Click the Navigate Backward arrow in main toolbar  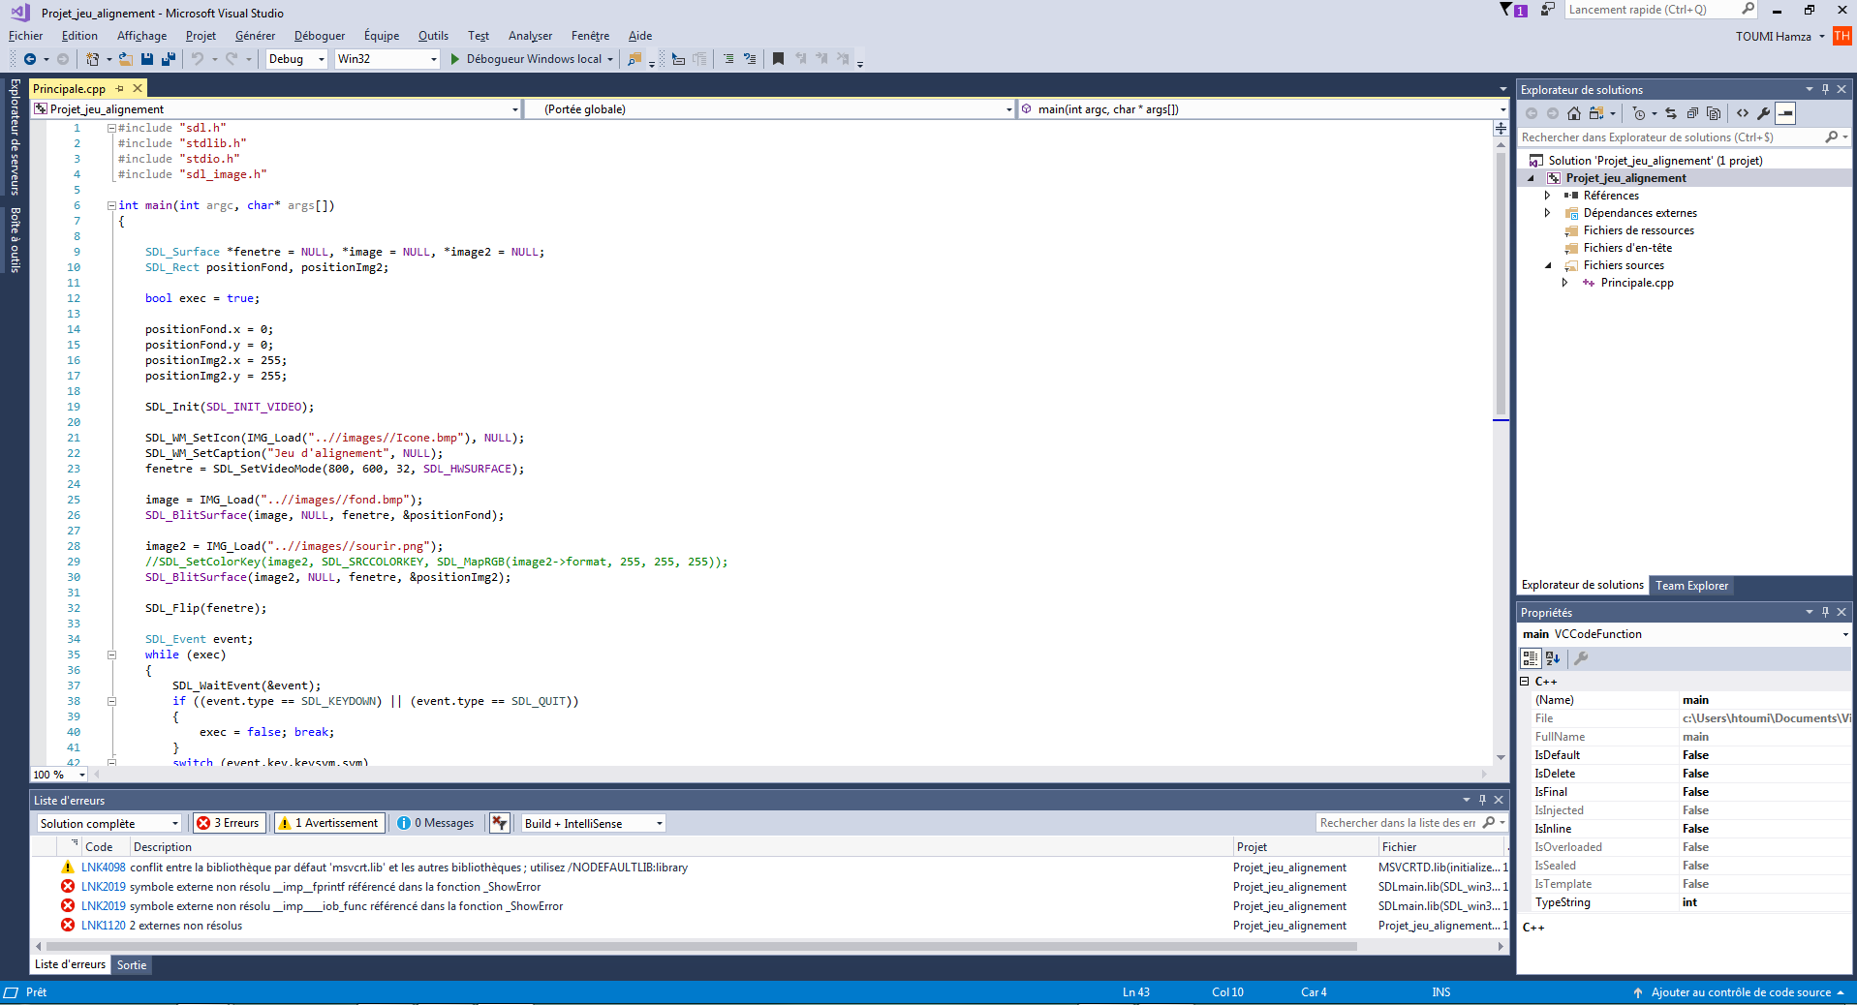30,59
